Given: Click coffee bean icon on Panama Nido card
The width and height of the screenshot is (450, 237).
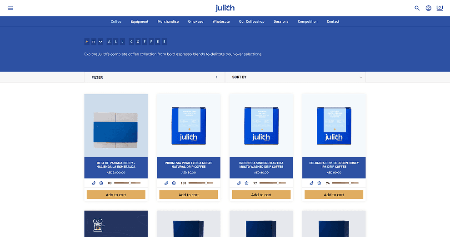Looking at the screenshot, I should pyautogui.click(x=94, y=183).
